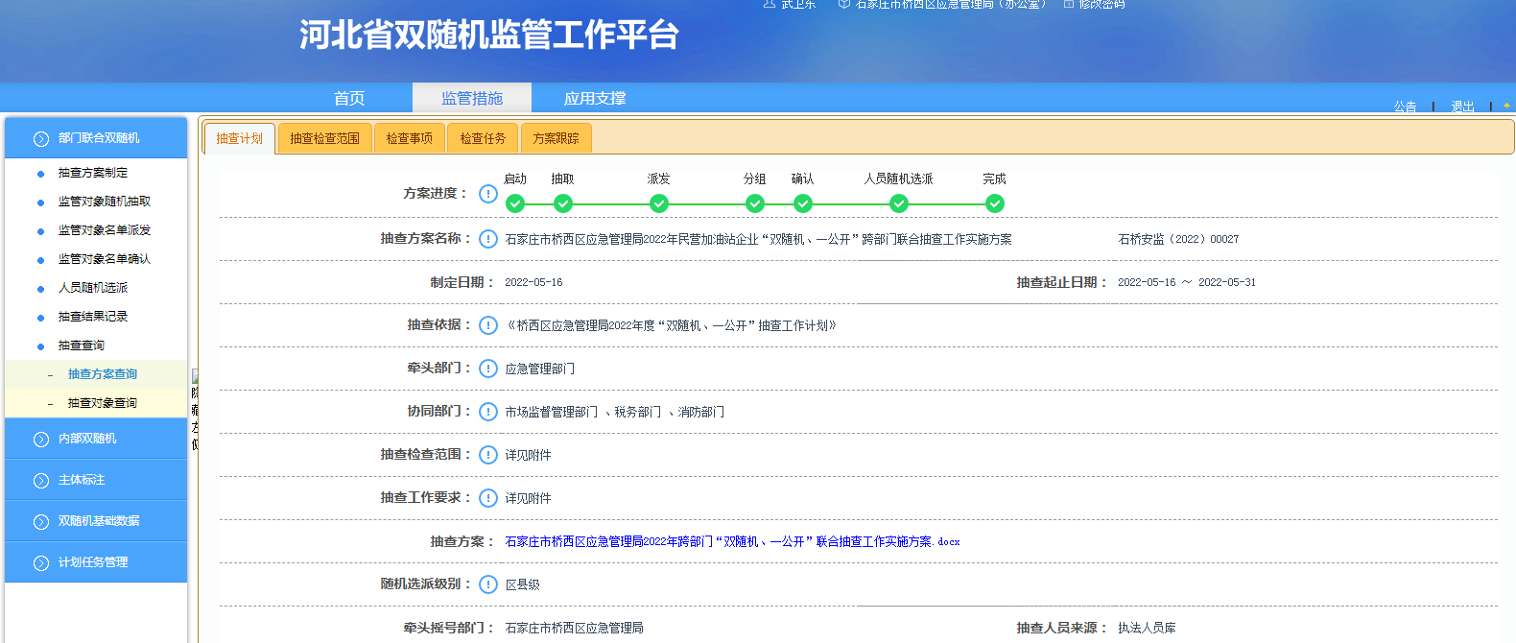
Task: Open the 方案跟踪 tab
Action: coord(556,138)
